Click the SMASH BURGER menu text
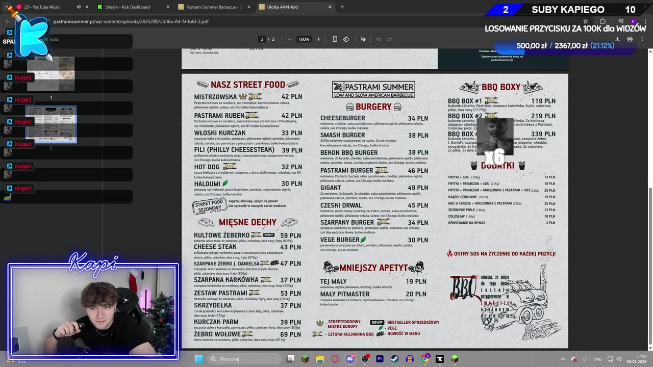This screenshot has height=367, width=653. click(x=342, y=135)
